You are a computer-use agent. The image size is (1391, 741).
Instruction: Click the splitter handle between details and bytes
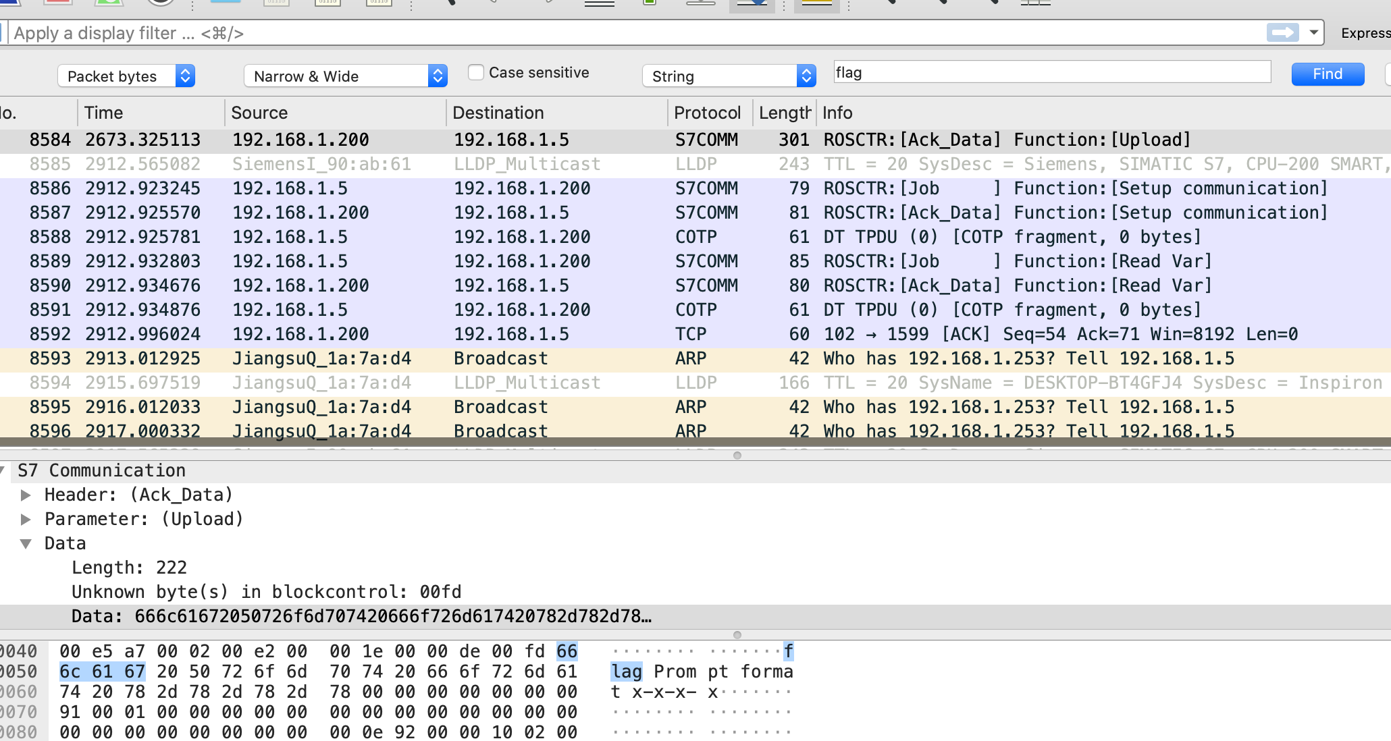coord(737,635)
